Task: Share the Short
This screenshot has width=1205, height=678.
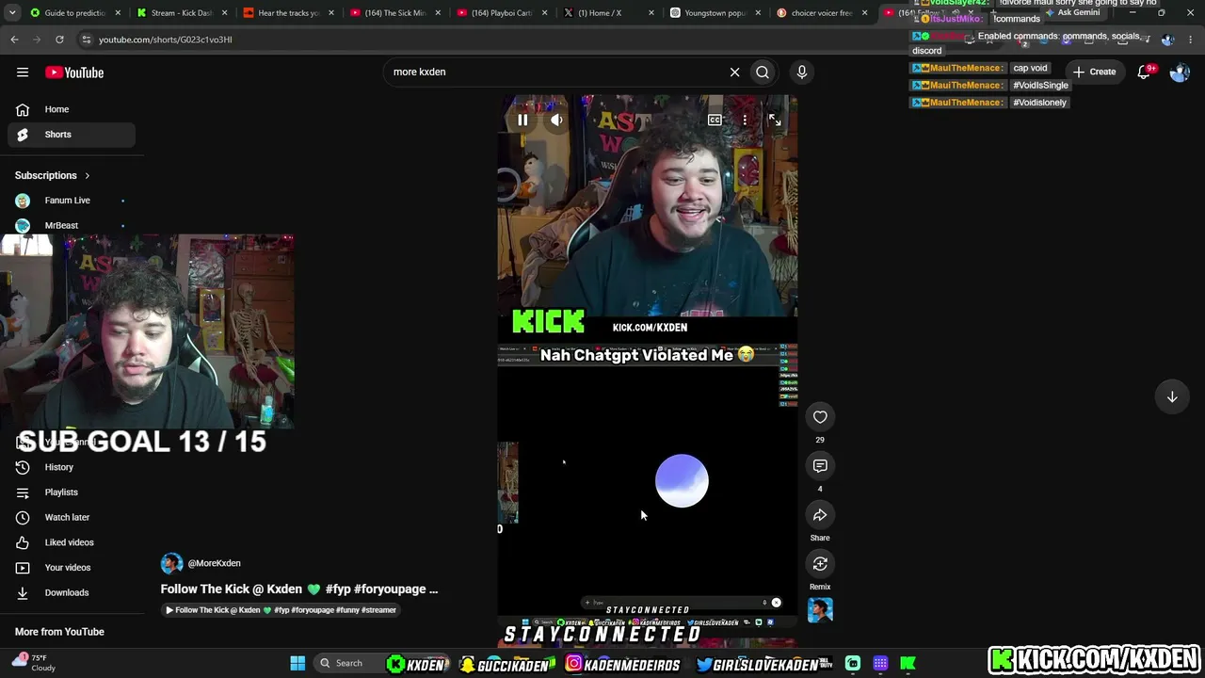Action: pos(820,515)
